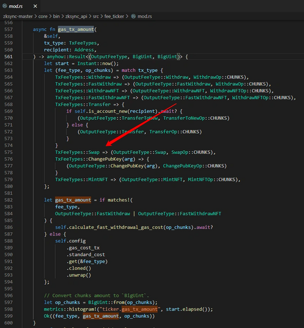The image size is (304, 328).
Task: Open the bin breadcrumb folder
Action: coord(56,16)
